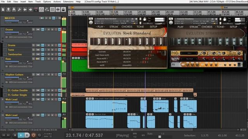
Task: Go to project start transport button
Action: pyautogui.click(x=3, y=135)
